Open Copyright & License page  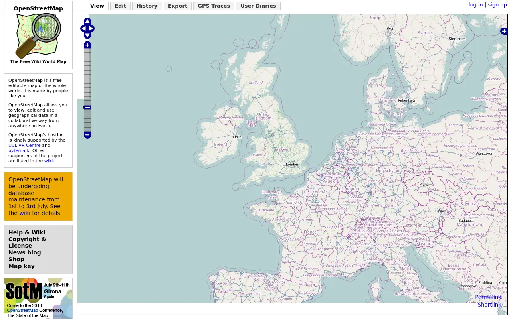point(27,242)
